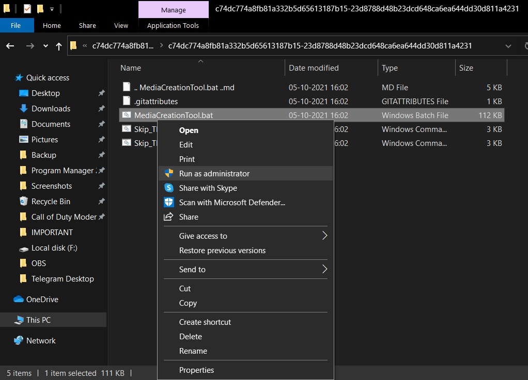Click the Network icon in sidebar

pyautogui.click(x=19, y=340)
